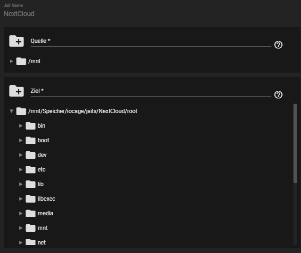The width and height of the screenshot is (301, 253).
Task: Expand the etc folder arrow
Action: pos(21,170)
